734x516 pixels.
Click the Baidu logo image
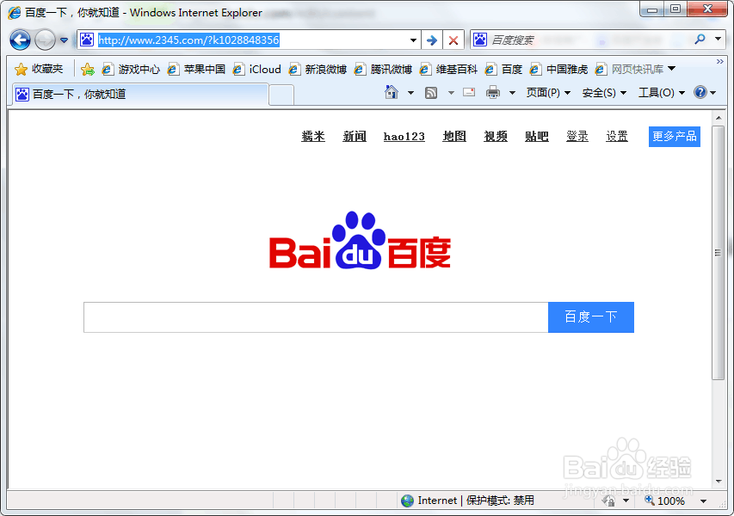pyautogui.click(x=360, y=241)
